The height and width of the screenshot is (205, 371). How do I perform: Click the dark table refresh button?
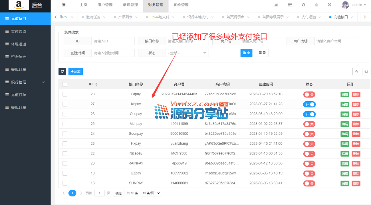(x=62, y=71)
